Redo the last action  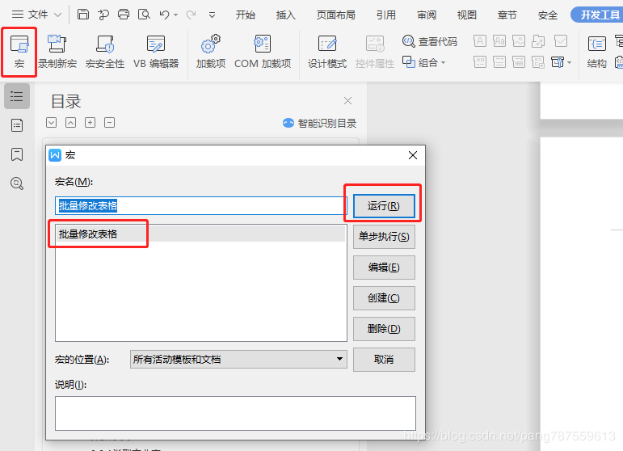point(192,15)
